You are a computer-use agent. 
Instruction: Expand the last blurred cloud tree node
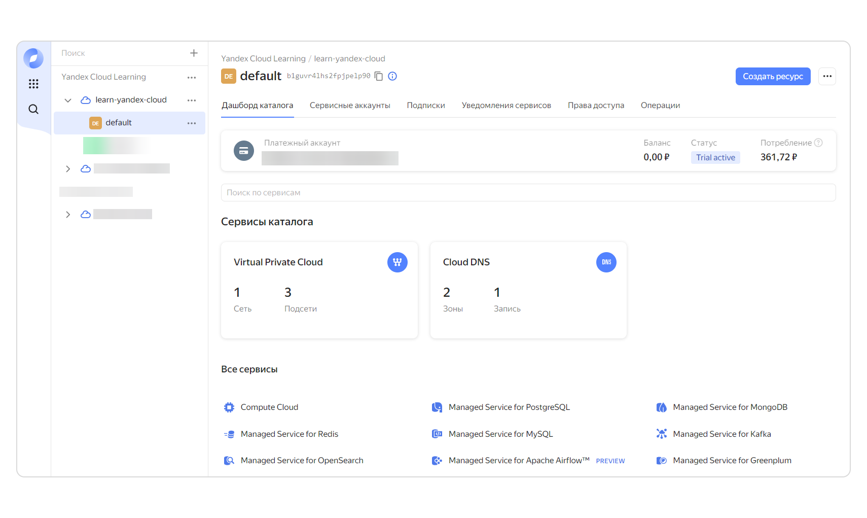click(x=68, y=214)
